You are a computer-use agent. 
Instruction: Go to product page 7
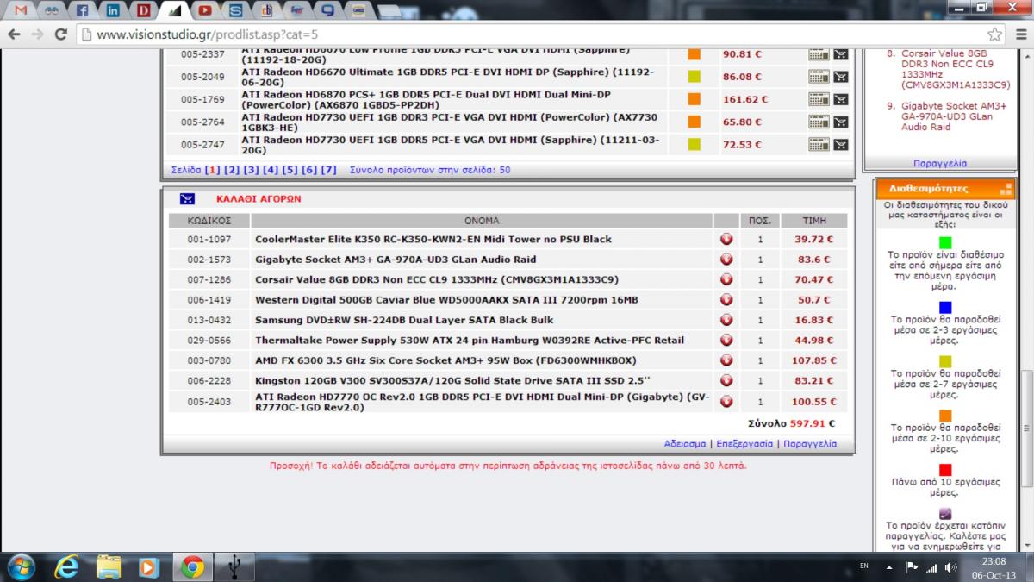(x=329, y=170)
